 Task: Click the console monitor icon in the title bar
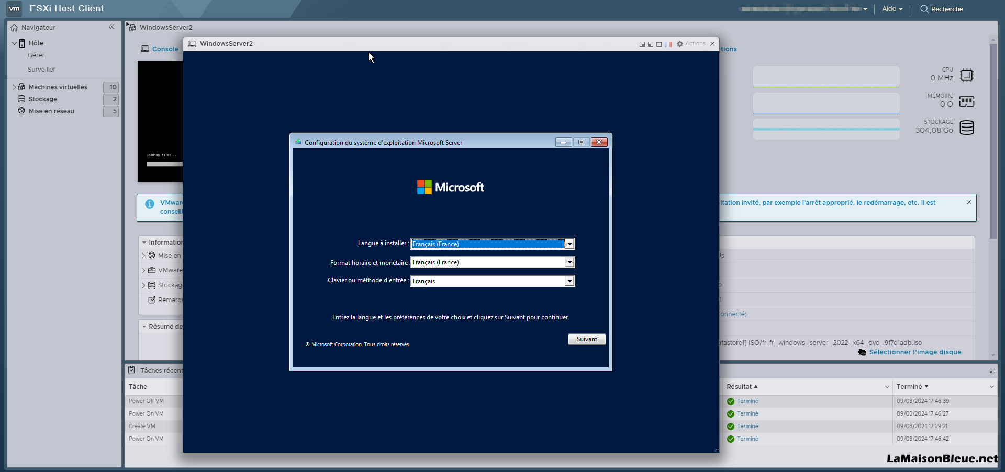click(192, 44)
